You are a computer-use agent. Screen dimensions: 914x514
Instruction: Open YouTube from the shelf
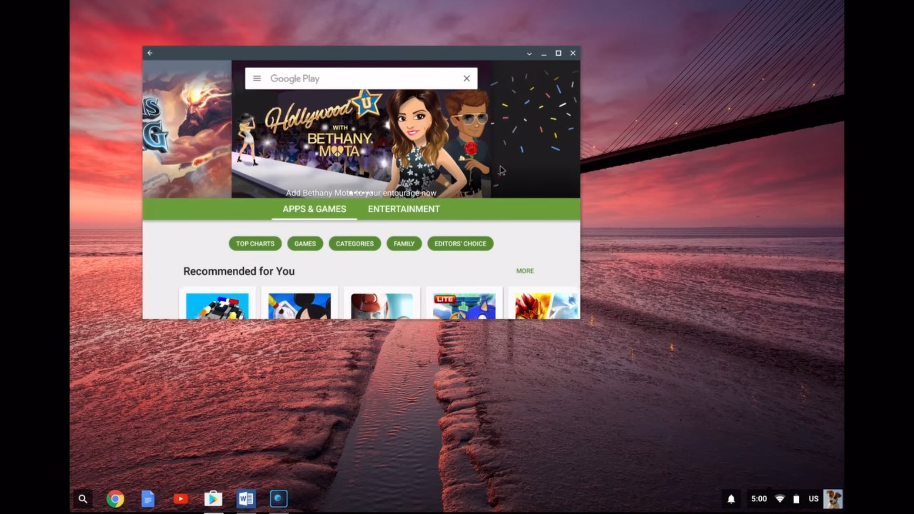click(x=180, y=499)
